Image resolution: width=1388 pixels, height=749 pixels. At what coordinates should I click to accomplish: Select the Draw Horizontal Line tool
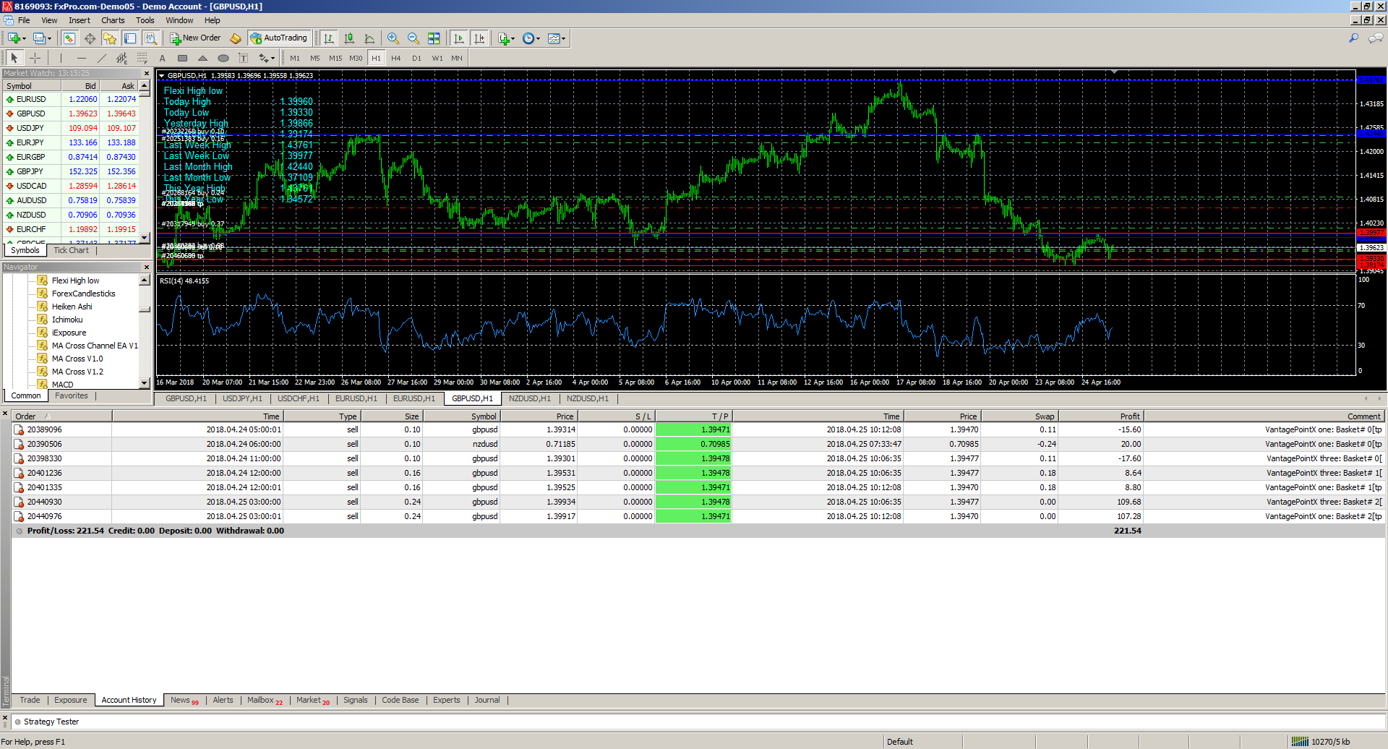(81, 58)
